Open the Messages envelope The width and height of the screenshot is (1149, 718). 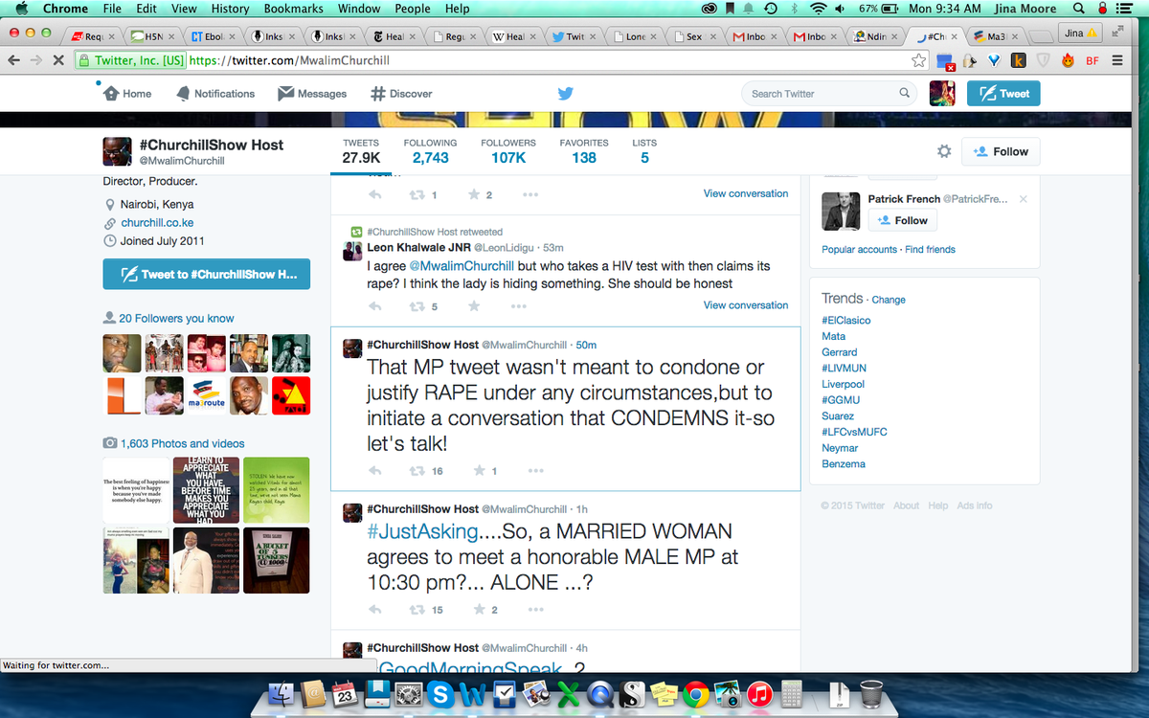coord(312,94)
